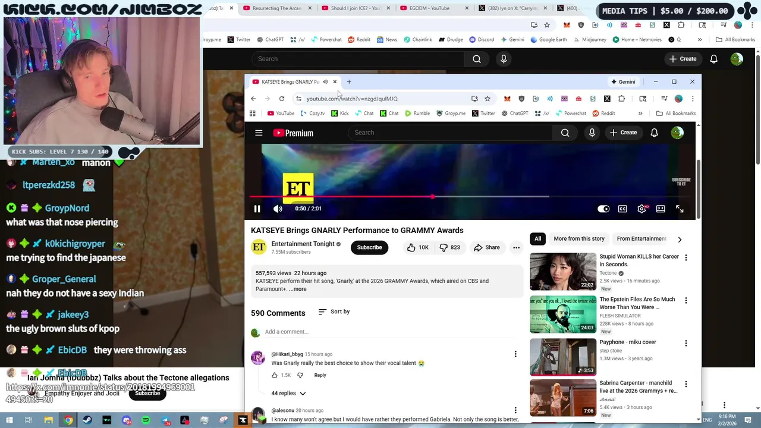Open YouTube guide hamburger menu in front window

[259, 133]
